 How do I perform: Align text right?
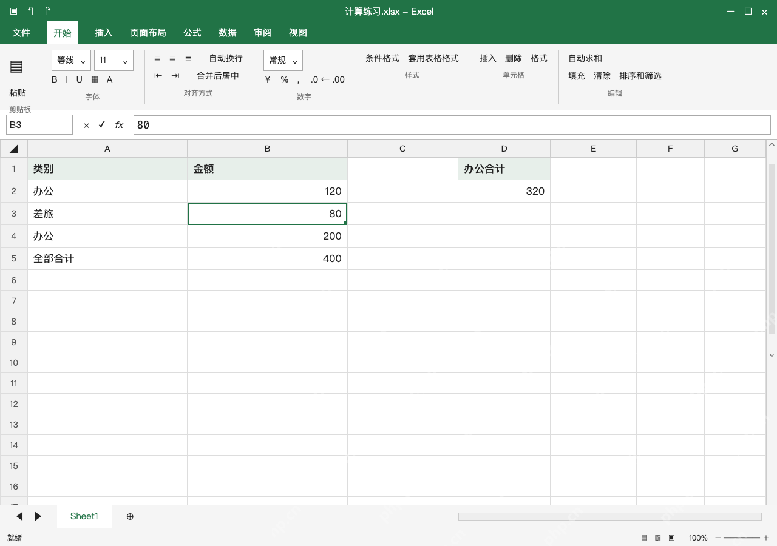(188, 58)
